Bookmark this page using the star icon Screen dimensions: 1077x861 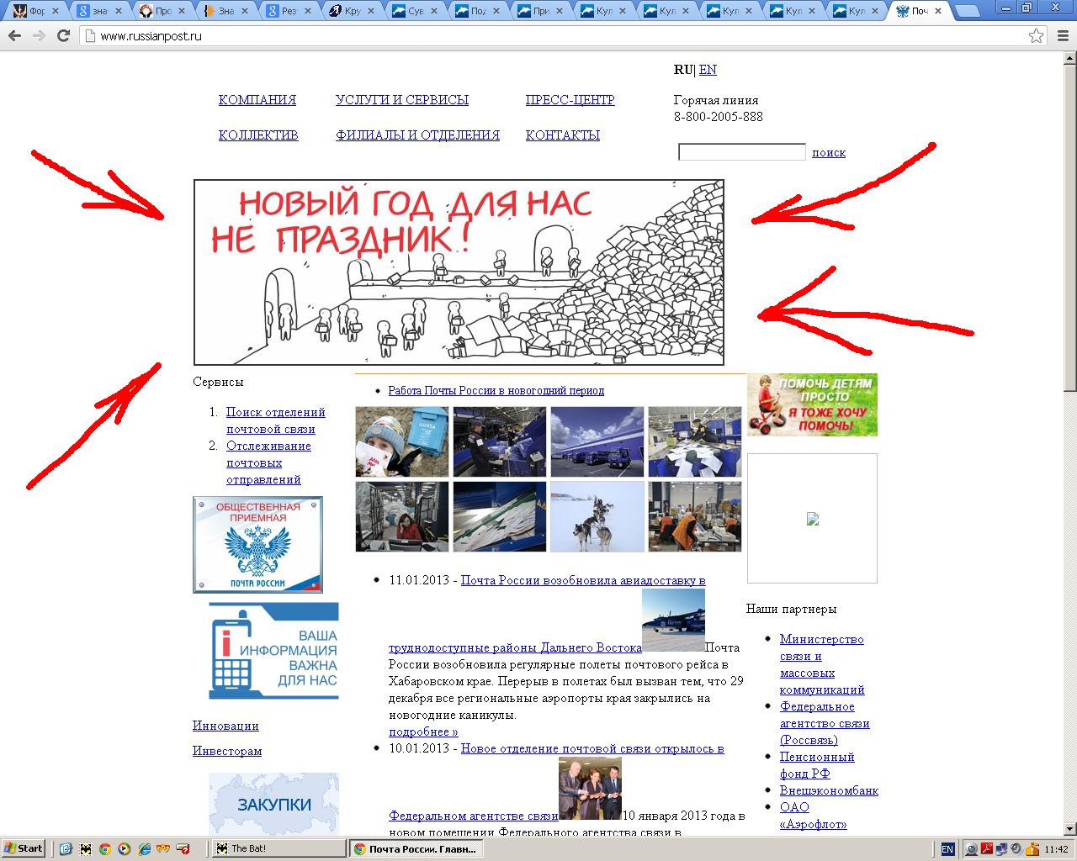[x=1036, y=36]
